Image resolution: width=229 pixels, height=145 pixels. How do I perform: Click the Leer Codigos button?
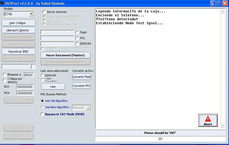(18, 23)
